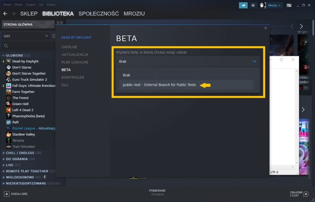The width and height of the screenshot is (315, 202).
Task: Go to BIBLIOTEKA section
Action: pyautogui.click(x=58, y=14)
